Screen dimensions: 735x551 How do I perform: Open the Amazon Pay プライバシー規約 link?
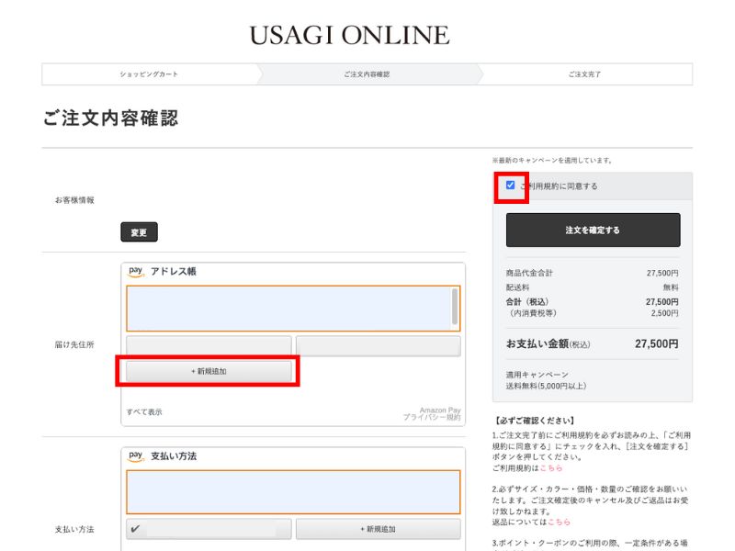[432, 417]
